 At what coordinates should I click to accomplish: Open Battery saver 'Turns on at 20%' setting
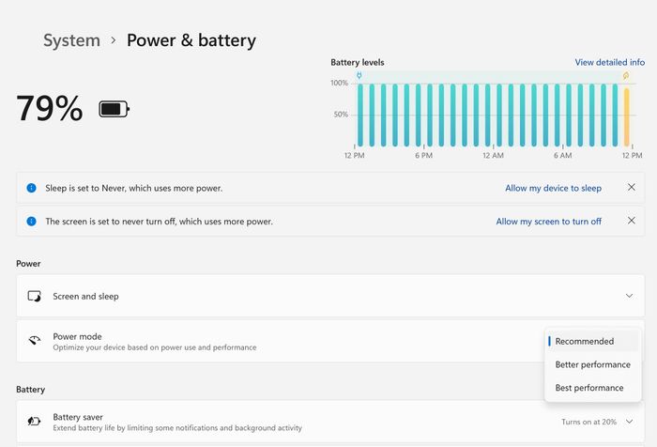pyautogui.click(x=589, y=422)
